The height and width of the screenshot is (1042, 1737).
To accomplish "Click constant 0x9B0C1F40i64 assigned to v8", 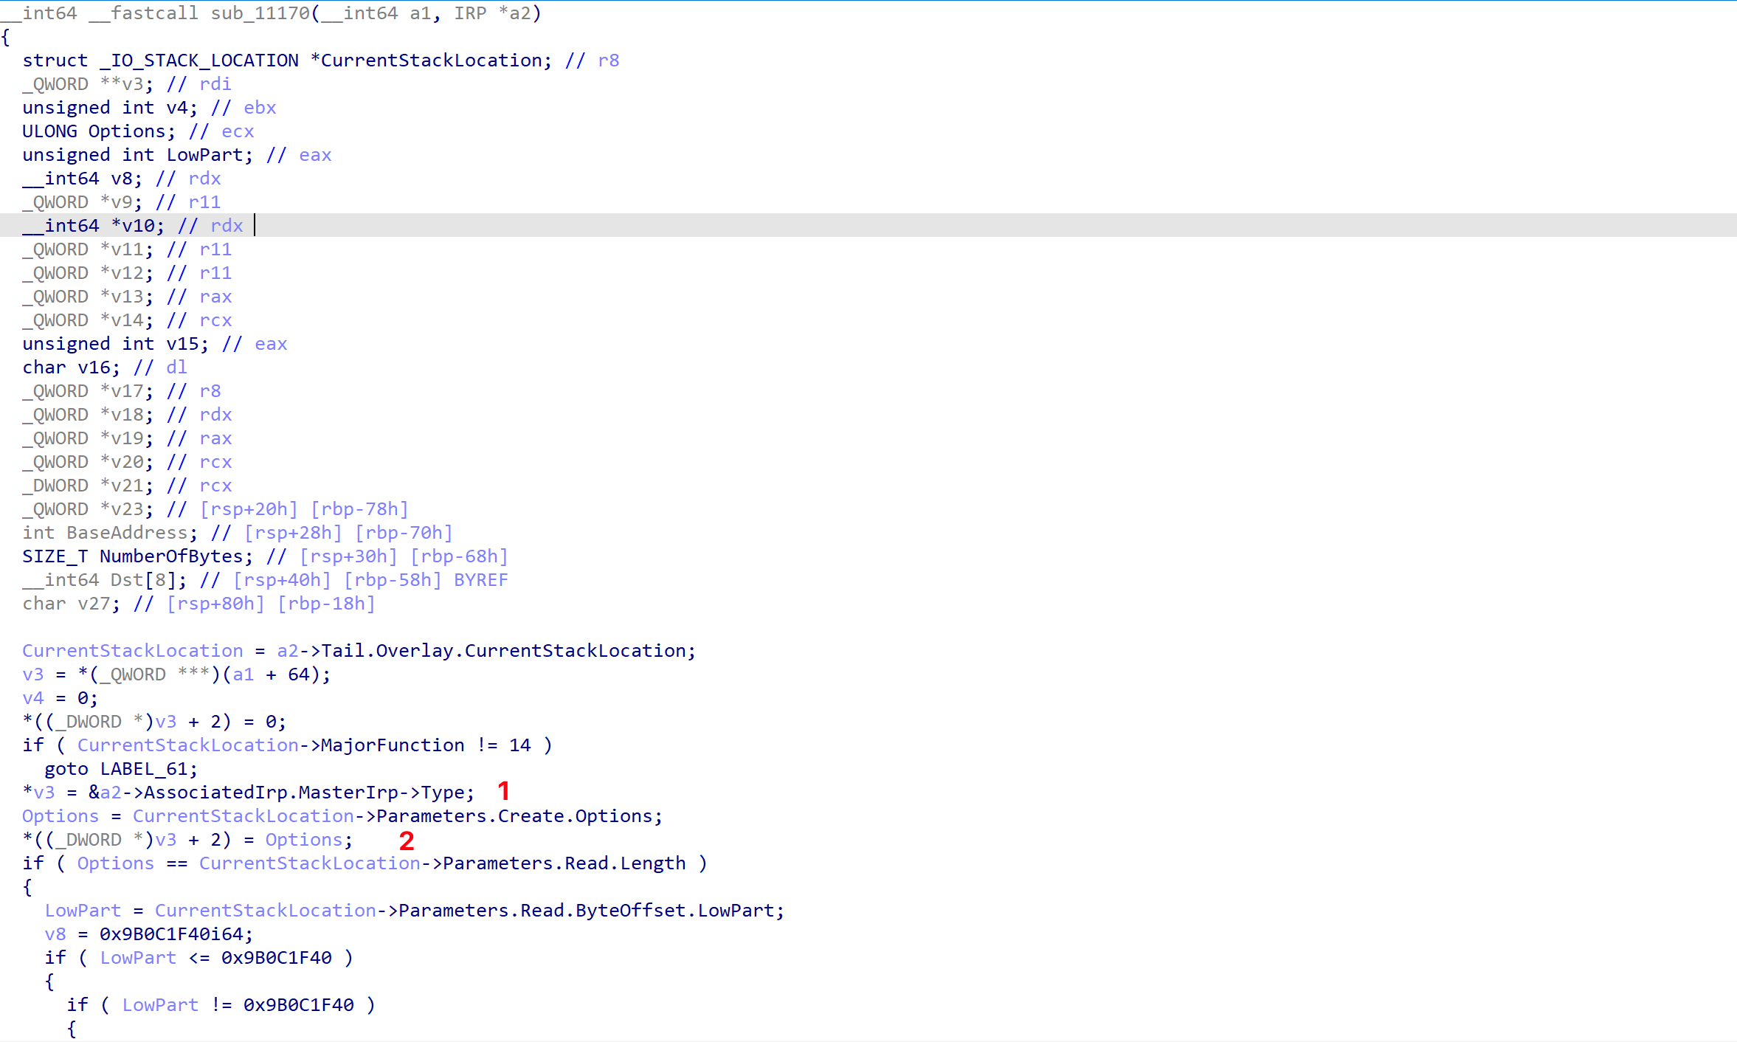I will 176,934.
